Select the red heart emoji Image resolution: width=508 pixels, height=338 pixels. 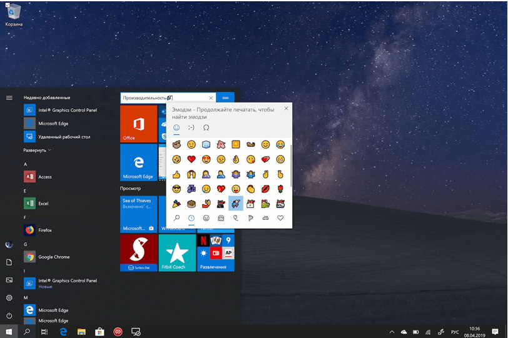pos(191,159)
